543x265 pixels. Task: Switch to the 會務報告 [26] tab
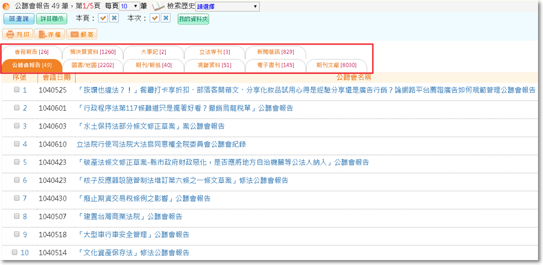click(31, 52)
